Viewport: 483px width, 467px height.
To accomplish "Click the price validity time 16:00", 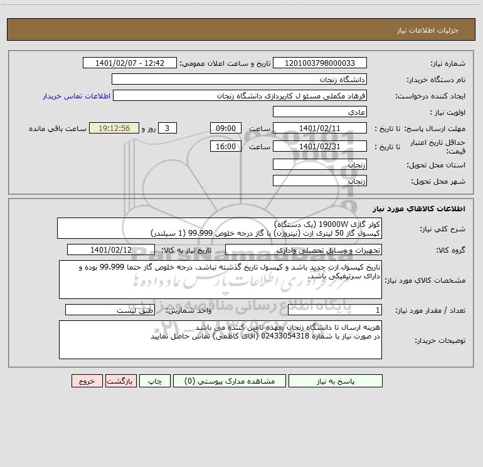I will pos(225,146).
